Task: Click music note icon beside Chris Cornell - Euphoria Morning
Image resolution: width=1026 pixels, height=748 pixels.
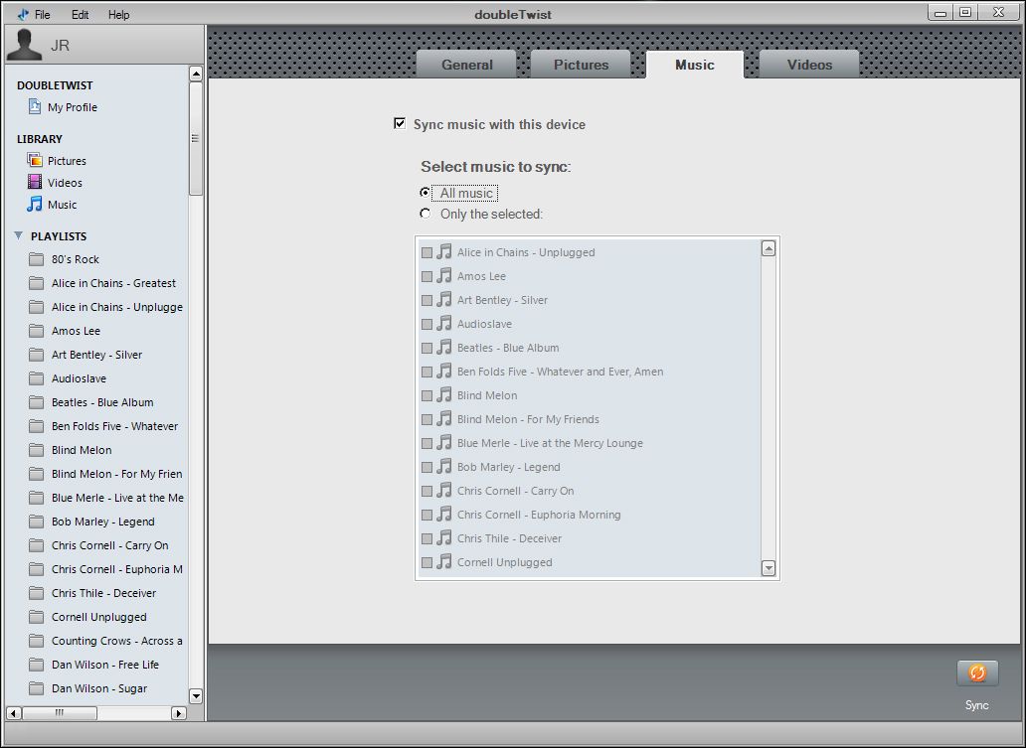Action: (x=444, y=514)
